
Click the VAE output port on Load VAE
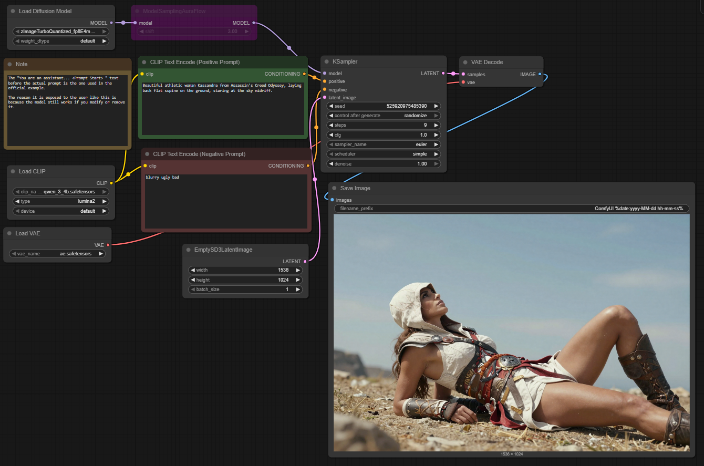coord(108,245)
